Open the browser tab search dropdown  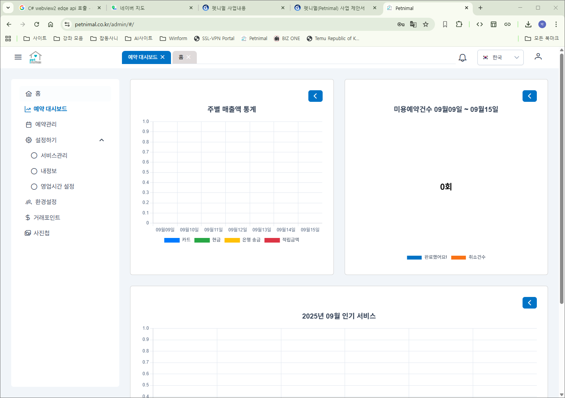pos(8,8)
